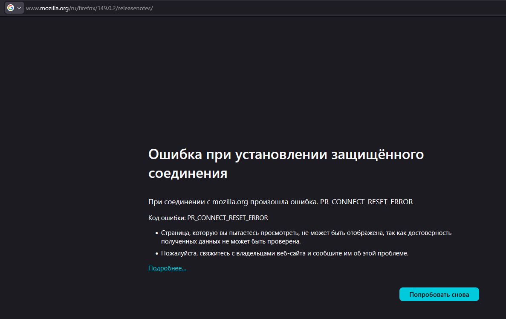This screenshot has height=319, width=506.
Task: Select the "Ошибка при установлении защищённого соединения" heading
Action: click(x=286, y=163)
